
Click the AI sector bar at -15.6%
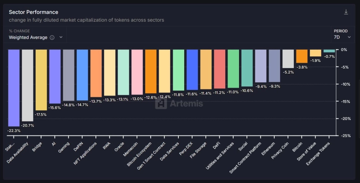[55, 77]
